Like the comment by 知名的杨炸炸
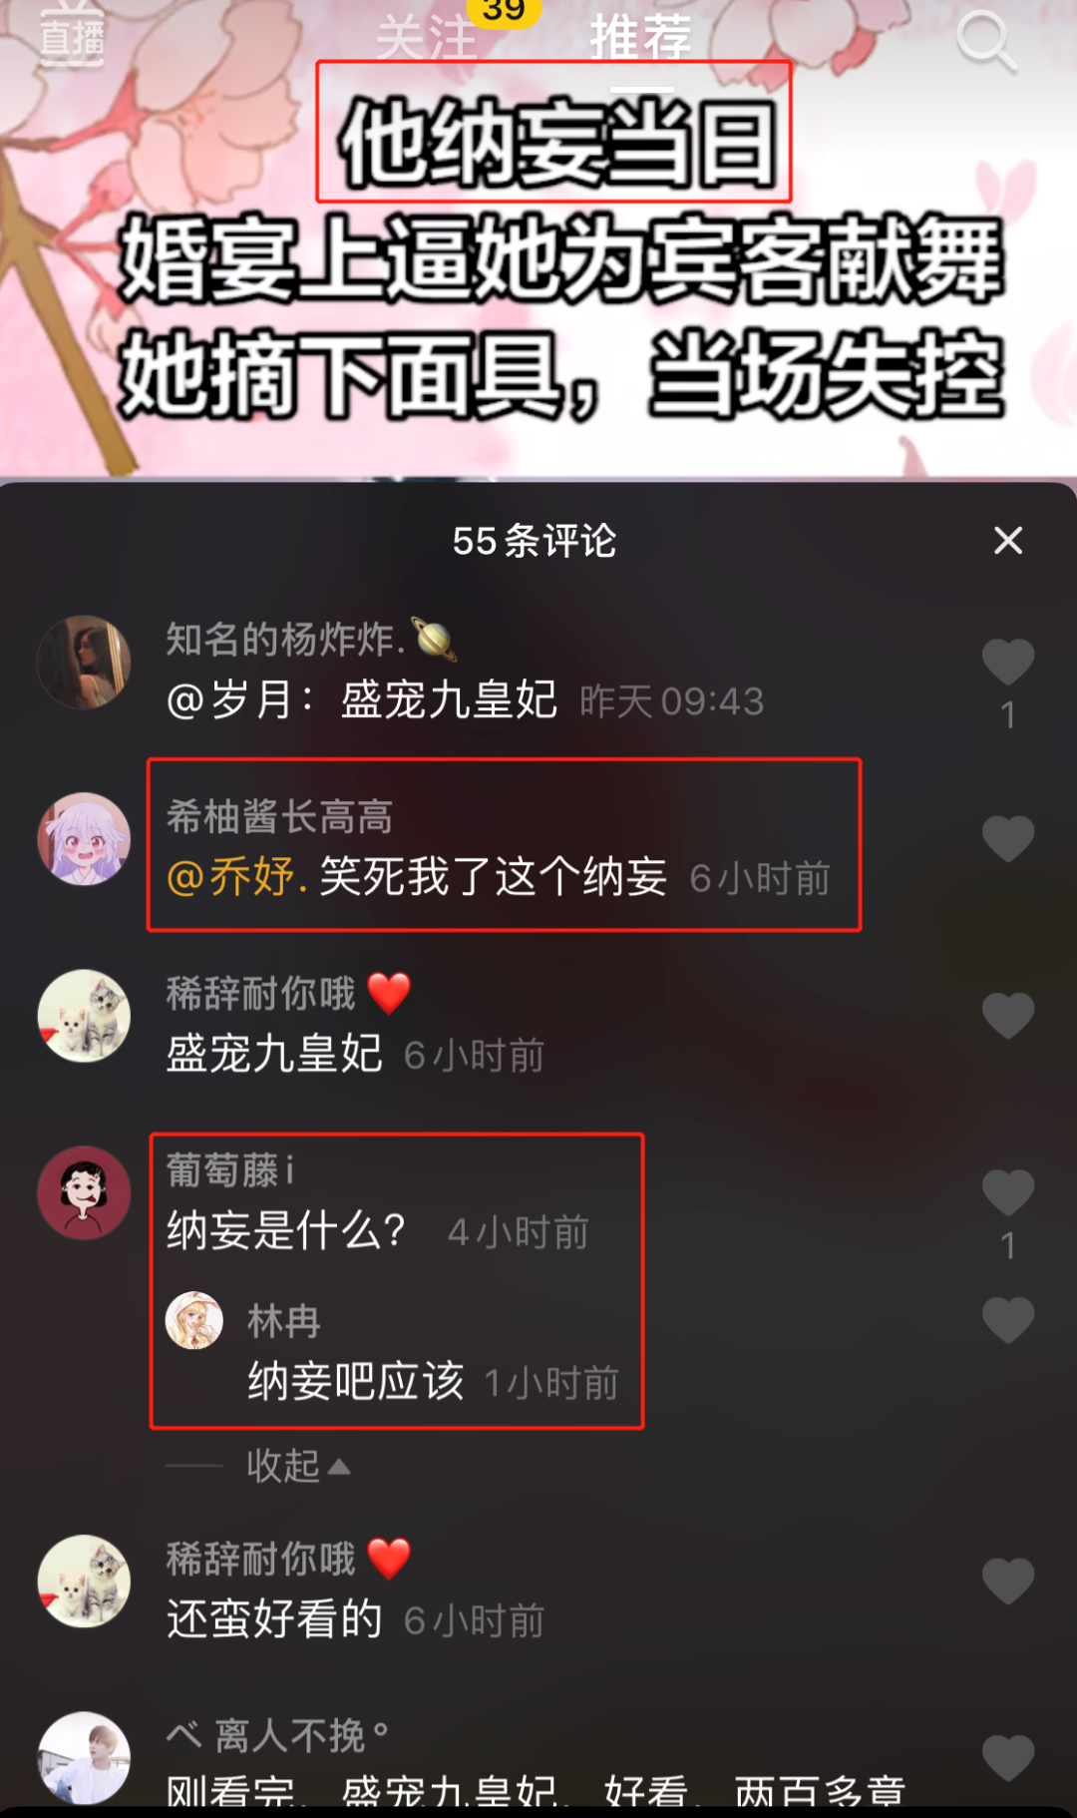1077x1818 pixels. [1008, 662]
